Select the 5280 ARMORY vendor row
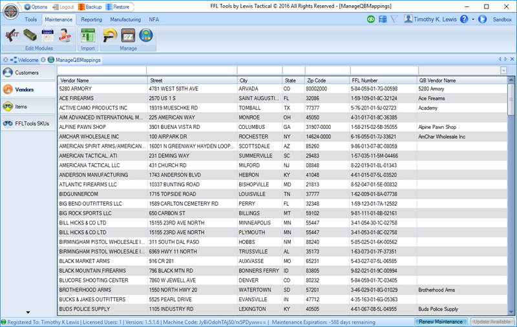 click(282, 89)
